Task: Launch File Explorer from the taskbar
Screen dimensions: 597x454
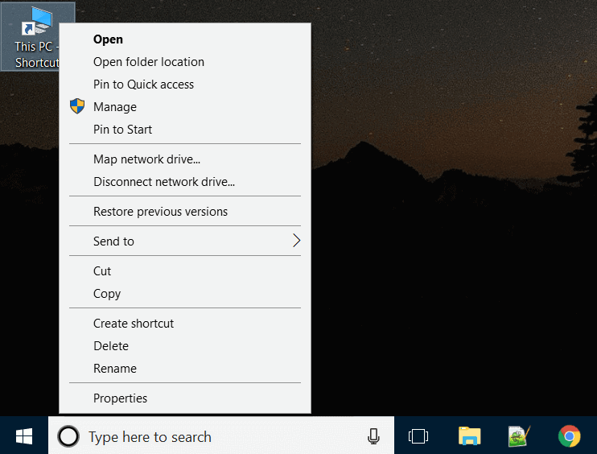Action: coord(469,436)
